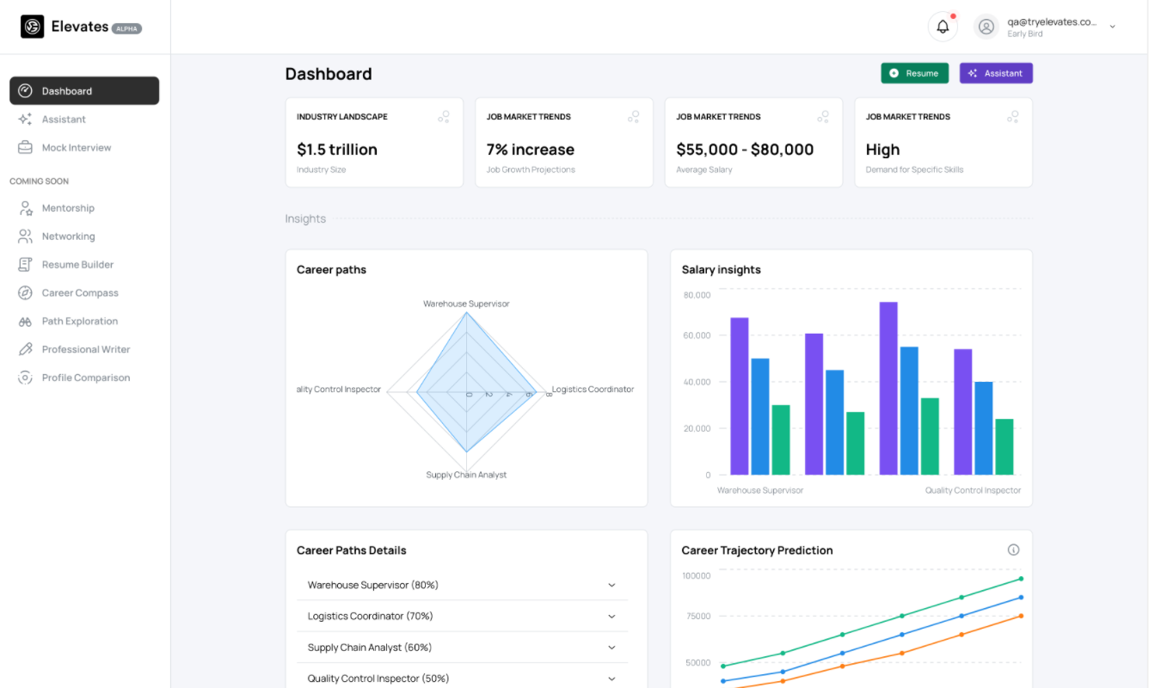Click the Supply Chain Analyst radar label

[x=466, y=475]
